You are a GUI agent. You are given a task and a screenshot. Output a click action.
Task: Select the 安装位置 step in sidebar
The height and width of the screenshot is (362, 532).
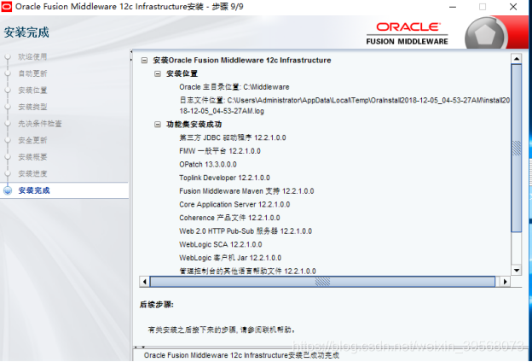pyautogui.click(x=32, y=90)
